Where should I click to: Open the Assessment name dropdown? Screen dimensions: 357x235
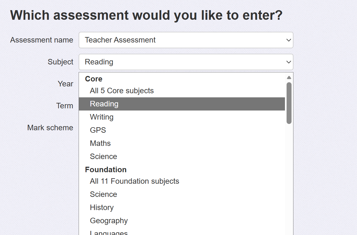pos(186,40)
